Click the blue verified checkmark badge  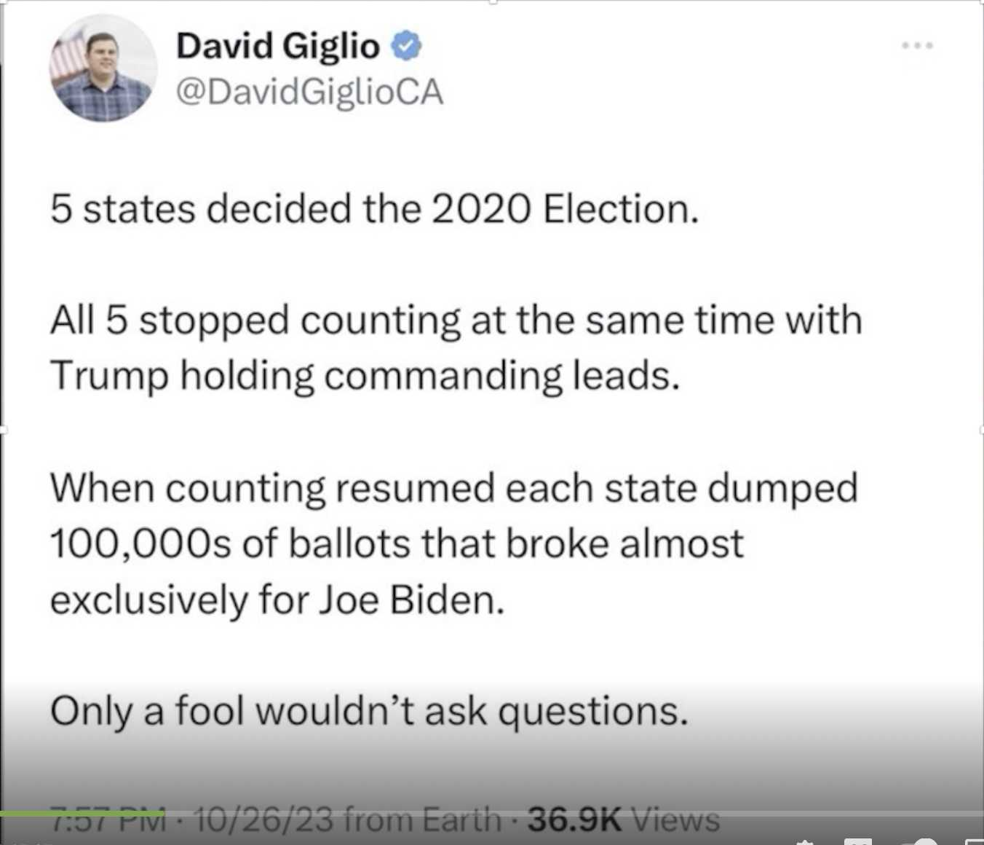point(406,47)
